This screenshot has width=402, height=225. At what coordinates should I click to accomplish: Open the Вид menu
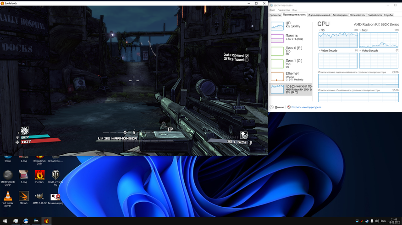click(294, 10)
